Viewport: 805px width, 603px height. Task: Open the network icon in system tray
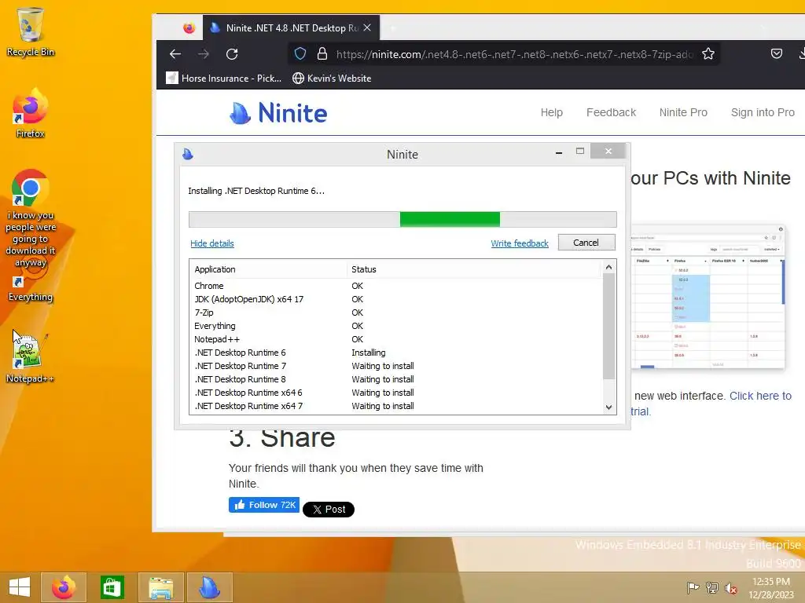pyautogui.click(x=711, y=587)
